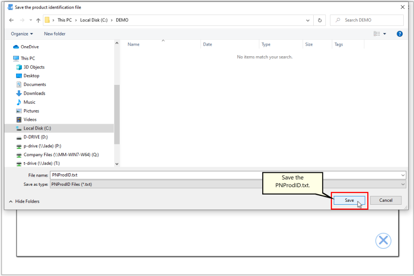
Task: Open Desktop in navigation pane
Action: pyautogui.click(x=28, y=76)
